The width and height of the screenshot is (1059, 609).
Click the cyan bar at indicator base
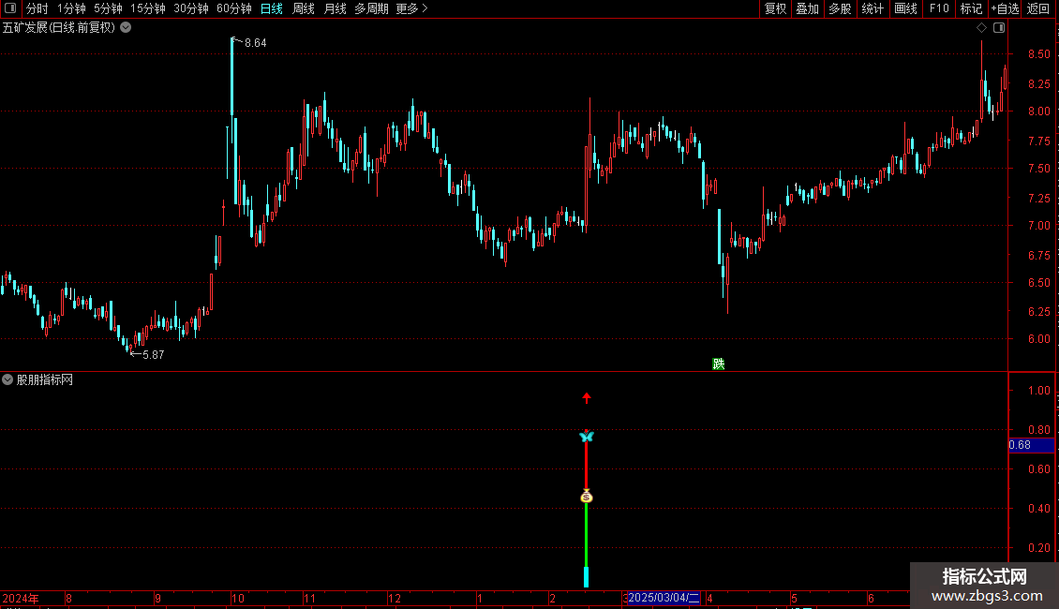pyautogui.click(x=587, y=576)
